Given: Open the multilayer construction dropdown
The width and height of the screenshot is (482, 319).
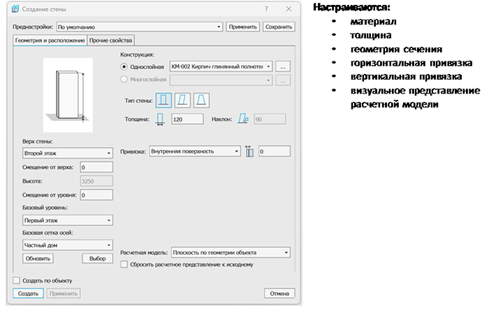Looking at the screenshot, I should point(221,80).
